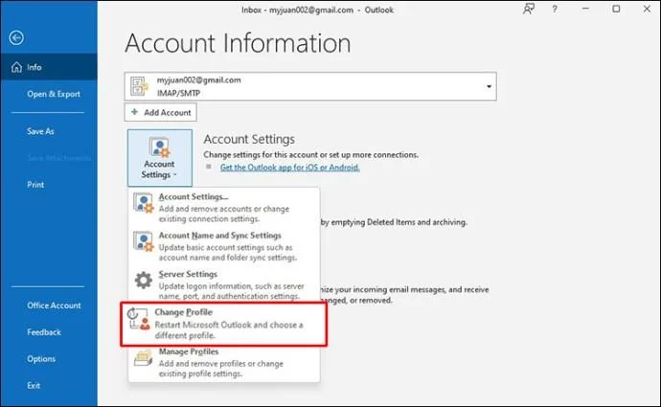Minimize the Outlook window
Screen dimensions: 661x407
(x=585, y=9)
